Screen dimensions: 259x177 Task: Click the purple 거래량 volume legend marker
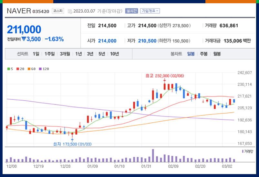click(x=243, y=151)
